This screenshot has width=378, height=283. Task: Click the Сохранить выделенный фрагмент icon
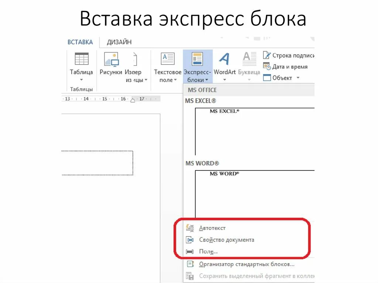[190, 276]
